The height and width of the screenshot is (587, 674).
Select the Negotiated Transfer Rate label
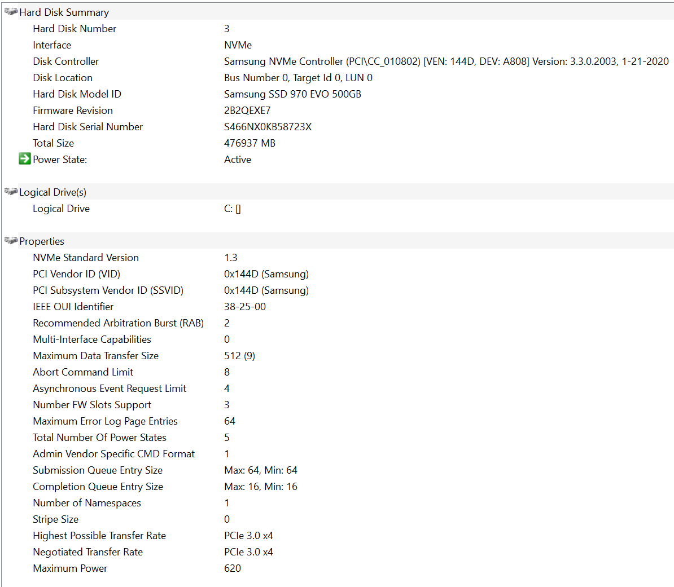pos(87,552)
